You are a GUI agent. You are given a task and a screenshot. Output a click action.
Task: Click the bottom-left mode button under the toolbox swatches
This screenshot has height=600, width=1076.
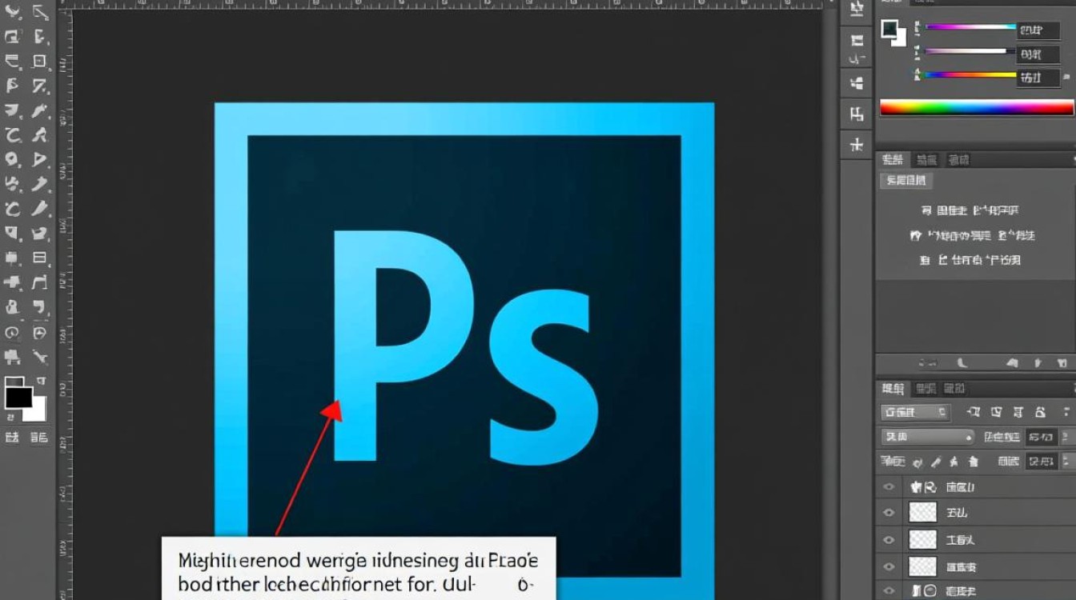(12, 437)
